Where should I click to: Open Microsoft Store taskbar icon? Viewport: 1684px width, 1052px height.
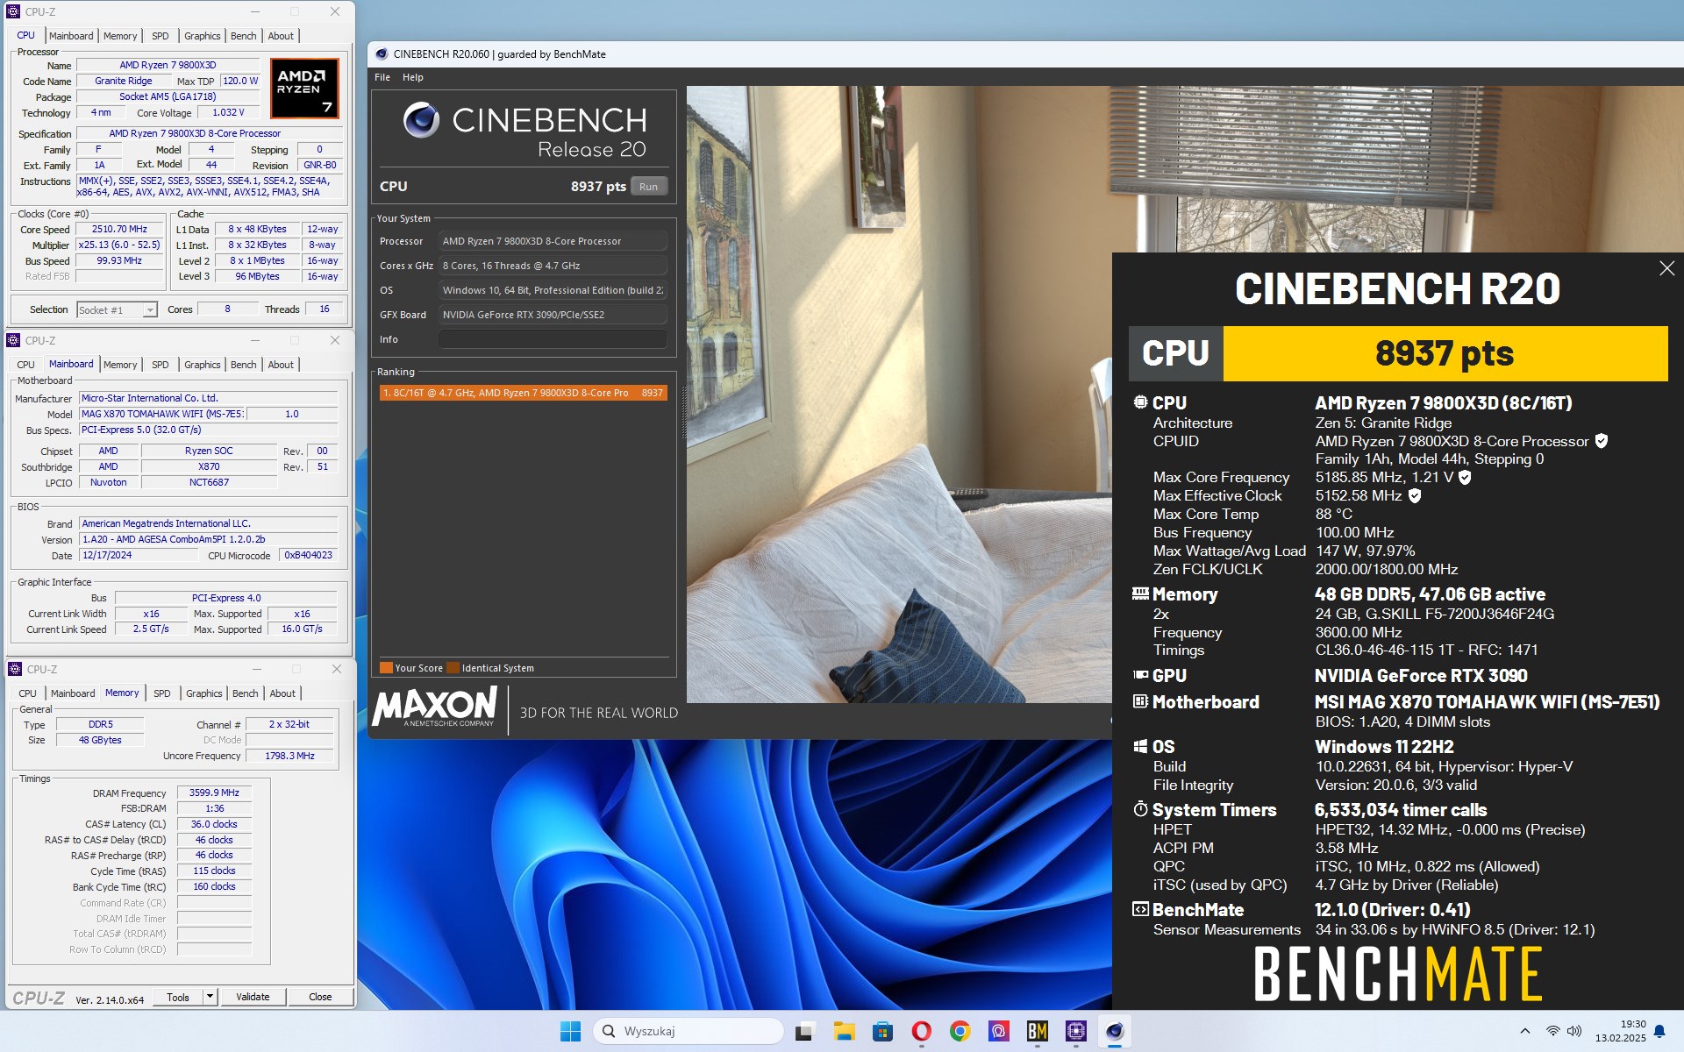(882, 1032)
